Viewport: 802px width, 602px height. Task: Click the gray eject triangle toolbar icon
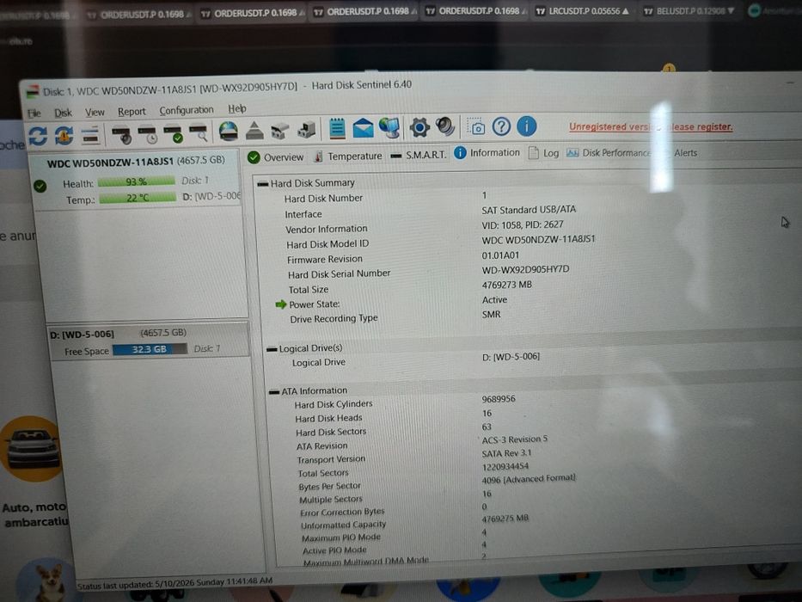(254, 131)
